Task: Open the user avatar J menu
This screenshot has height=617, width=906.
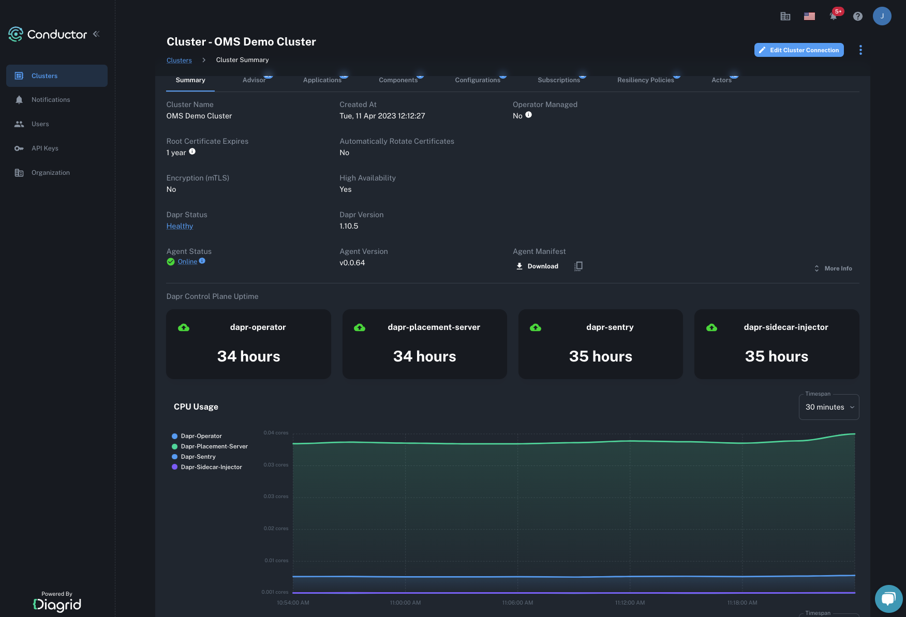Action: point(882,16)
